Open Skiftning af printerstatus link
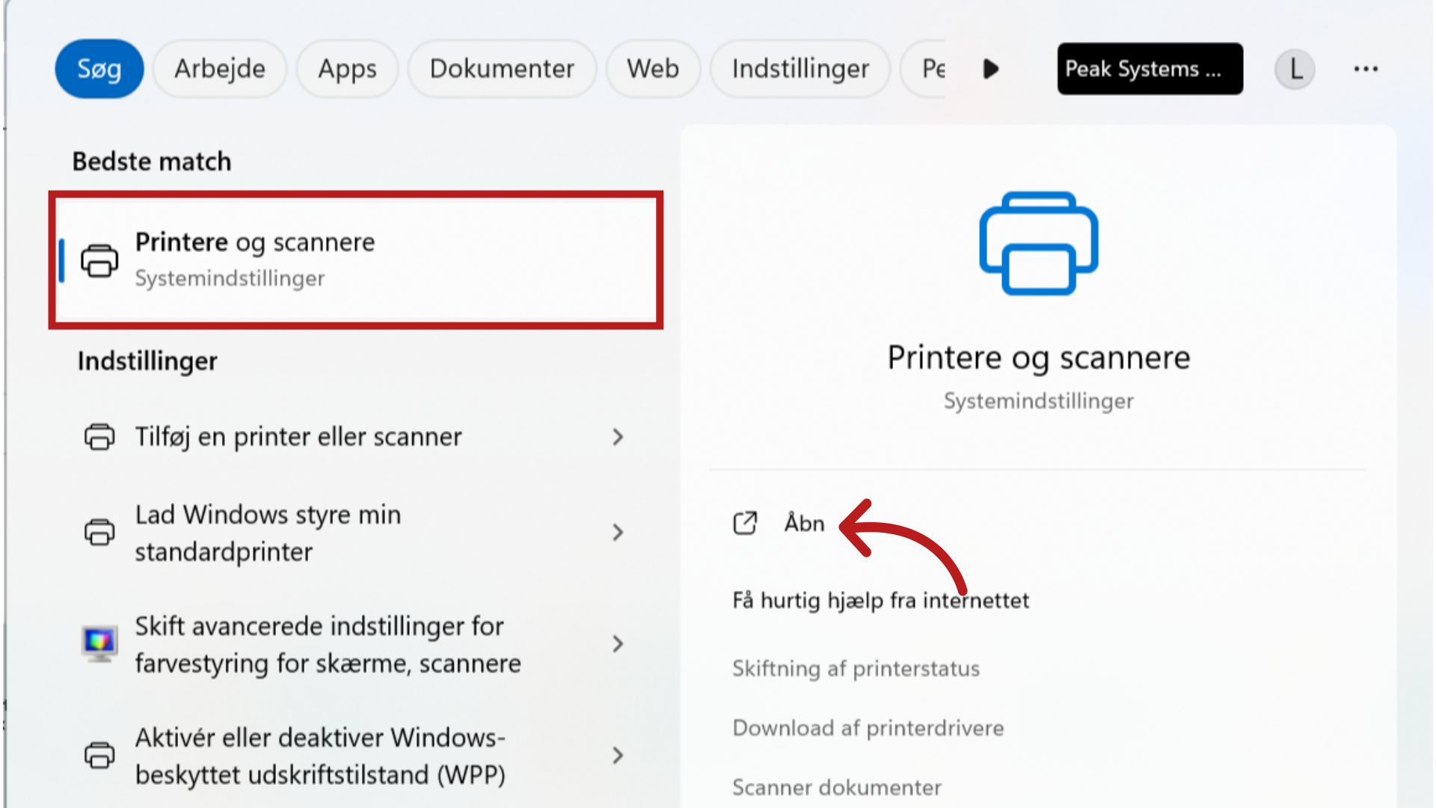1436x808 pixels. point(856,668)
